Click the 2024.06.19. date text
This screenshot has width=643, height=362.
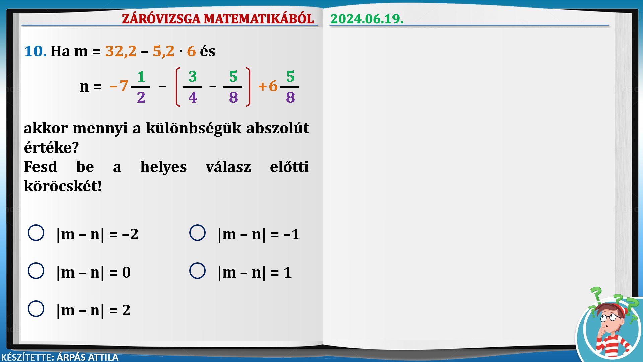[x=366, y=19]
